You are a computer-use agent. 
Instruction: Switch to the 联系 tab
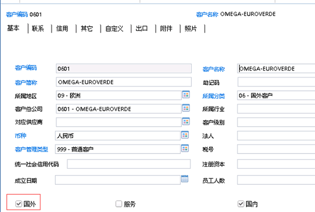pyautogui.click(x=38, y=28)
